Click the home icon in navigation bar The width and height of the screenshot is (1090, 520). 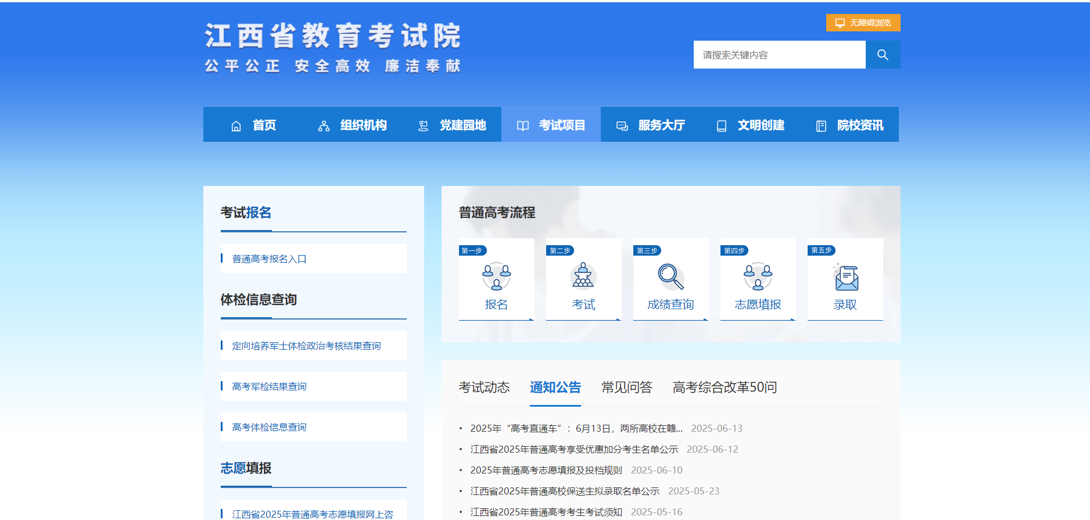click(x=236, y=126)
